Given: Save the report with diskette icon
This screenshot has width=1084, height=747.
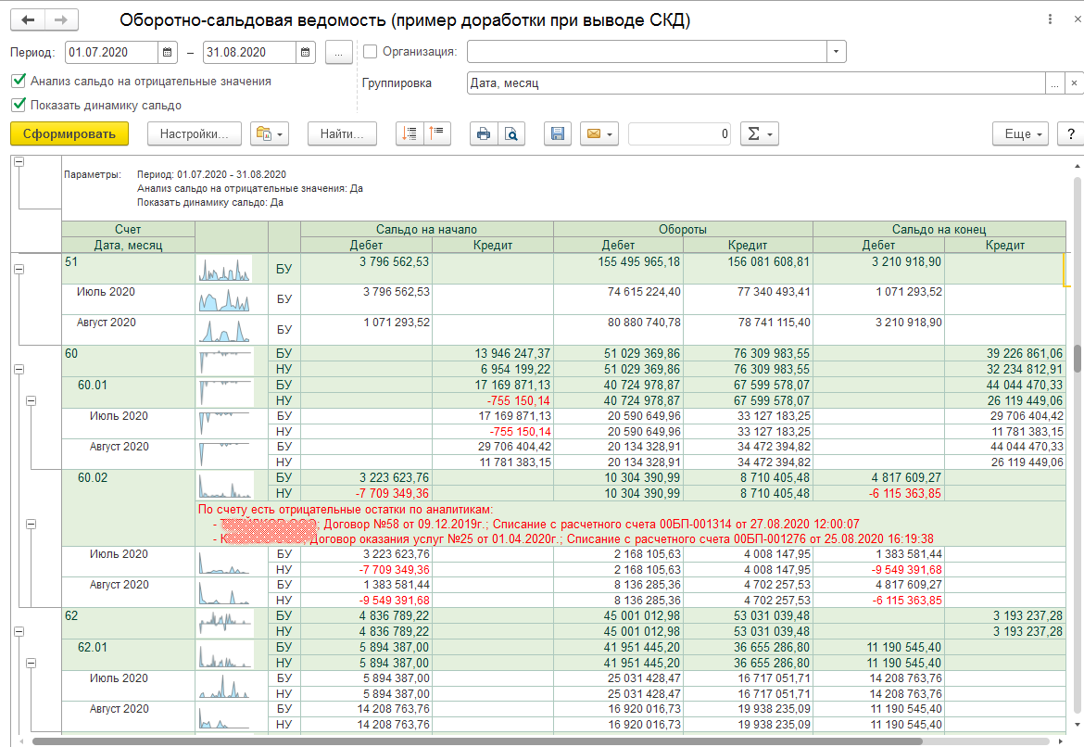Looking at the screenshot, I should click(558, 133).
